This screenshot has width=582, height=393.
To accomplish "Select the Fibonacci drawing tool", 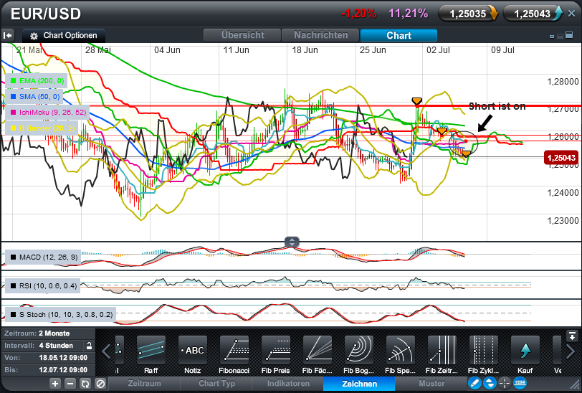I will click(x=234, y=355).
